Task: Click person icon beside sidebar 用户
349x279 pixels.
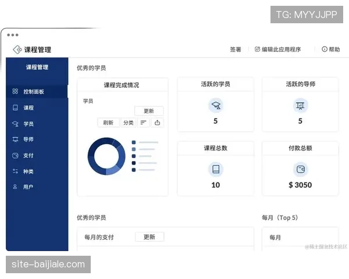Action: [x=15, y=187]
